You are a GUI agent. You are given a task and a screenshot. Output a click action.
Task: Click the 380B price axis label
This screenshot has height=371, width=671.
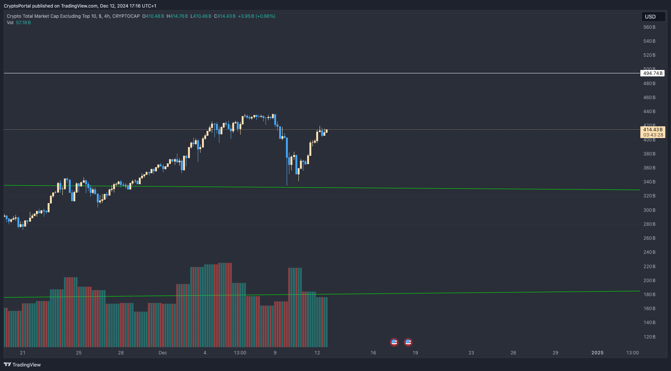649,154
